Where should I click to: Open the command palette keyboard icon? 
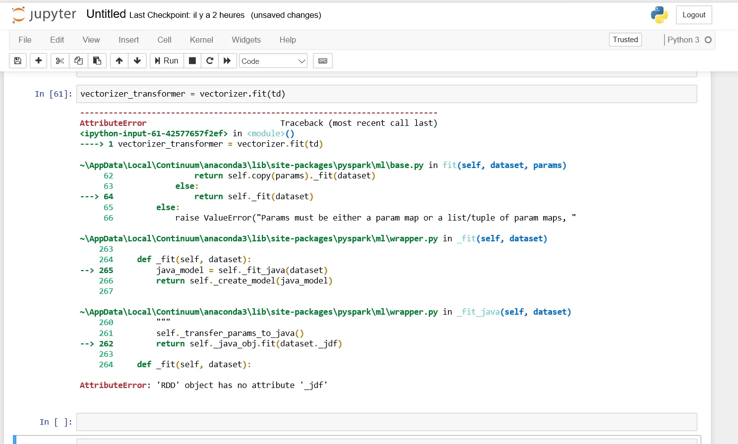pos(323,60)
